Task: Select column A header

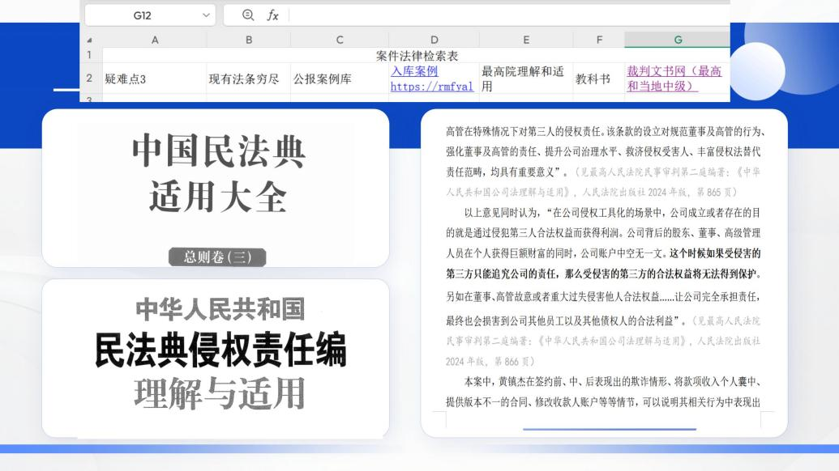Action: [154, 40]
